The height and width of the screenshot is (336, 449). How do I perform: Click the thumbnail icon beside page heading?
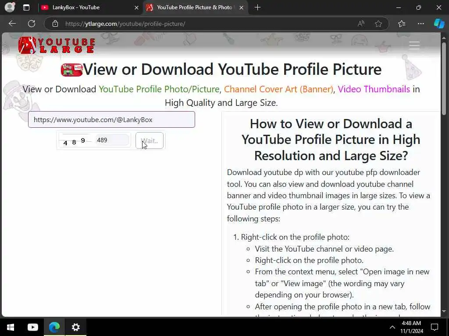tap(71, 70)
